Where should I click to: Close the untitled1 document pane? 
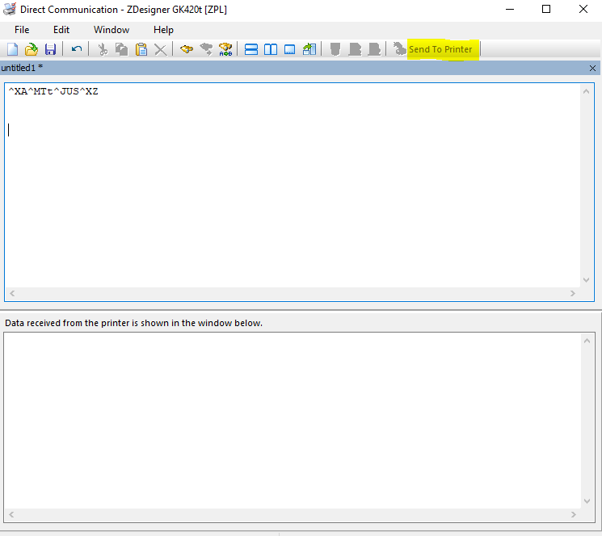click(x=592, y=69)
